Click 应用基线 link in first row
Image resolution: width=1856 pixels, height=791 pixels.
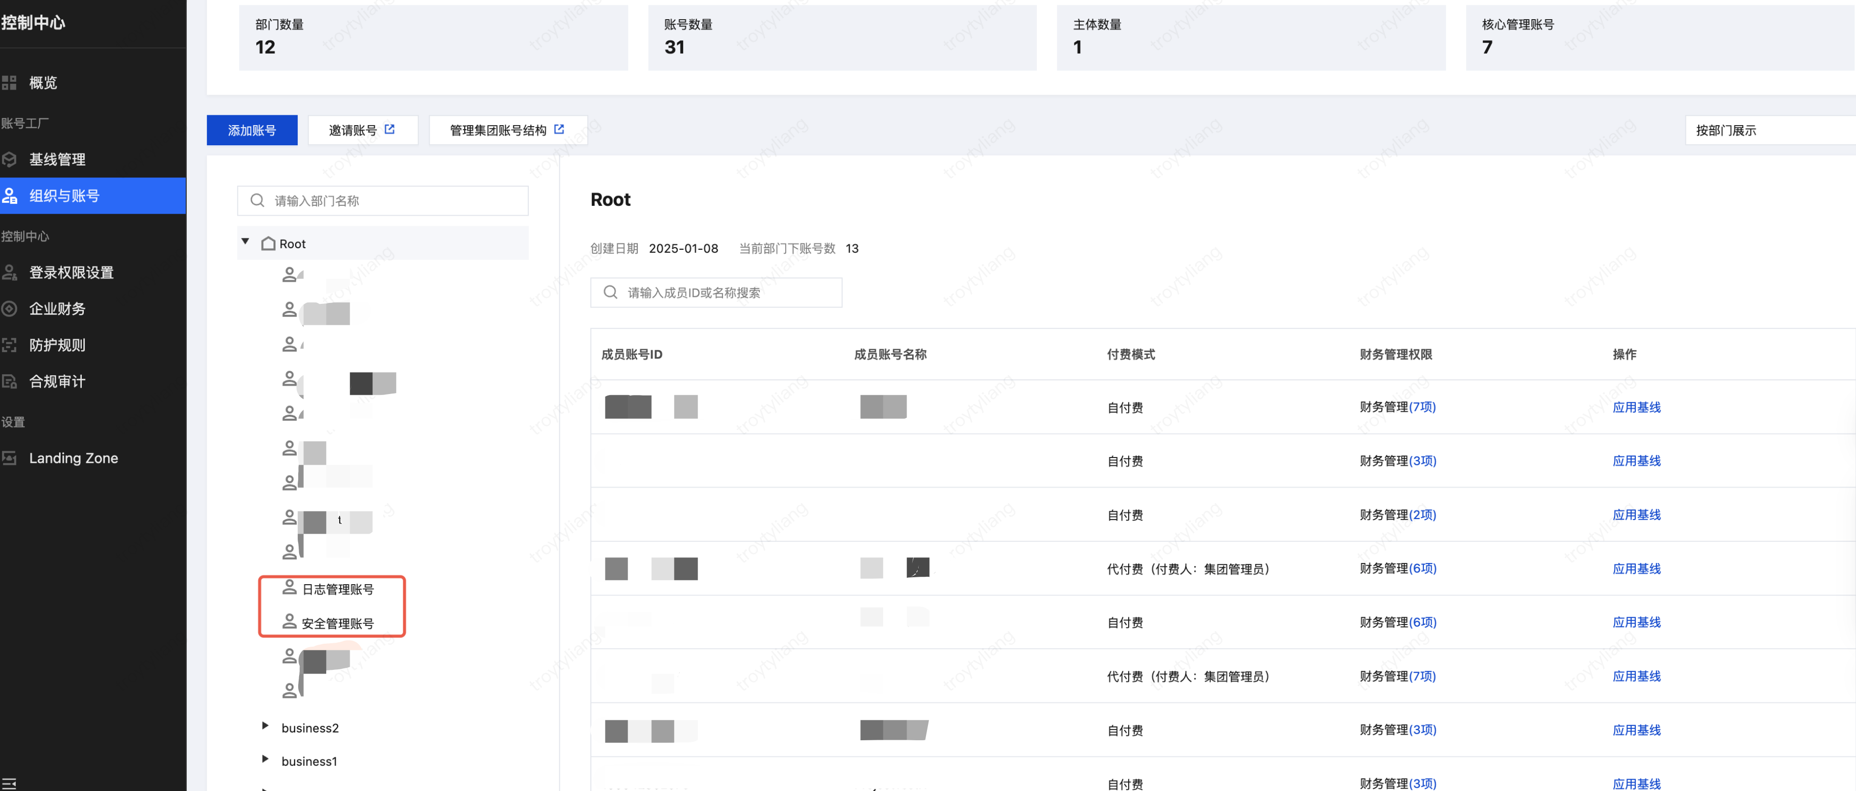[x=1636, y=407]
